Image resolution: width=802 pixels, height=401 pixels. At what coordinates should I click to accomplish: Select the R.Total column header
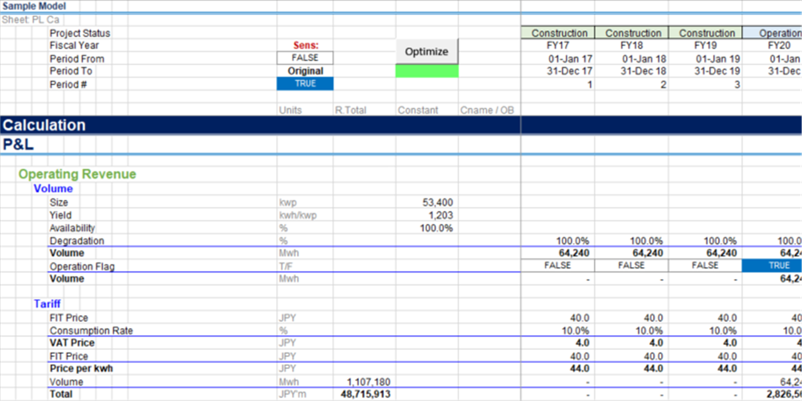coord(350,110)
